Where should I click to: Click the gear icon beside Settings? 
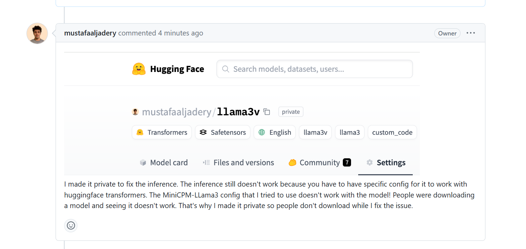click(x=369, y=163)
